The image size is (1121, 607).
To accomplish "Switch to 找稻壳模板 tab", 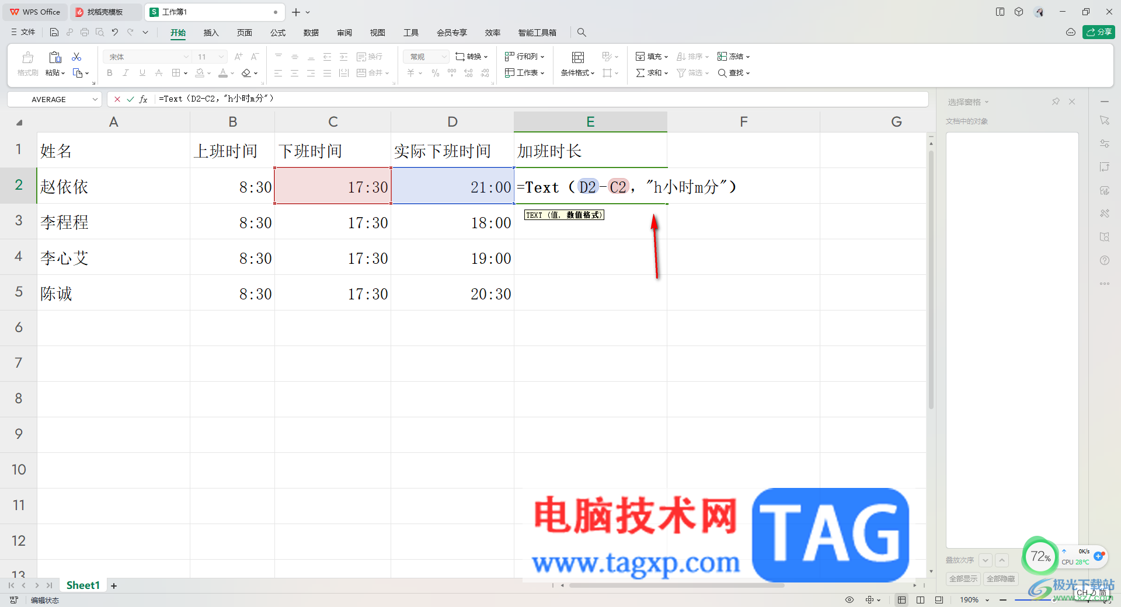I will [105, 12].
